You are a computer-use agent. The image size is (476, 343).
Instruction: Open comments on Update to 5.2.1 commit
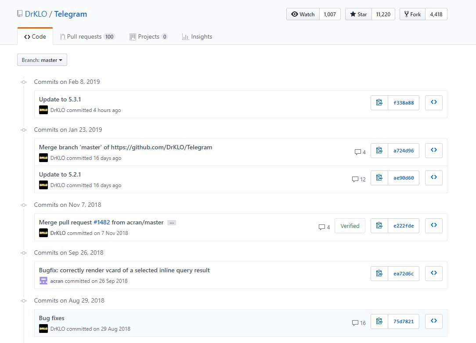point(359,179)
